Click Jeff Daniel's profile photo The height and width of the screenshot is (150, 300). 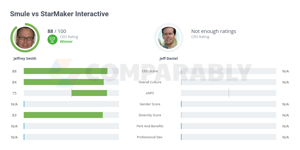tap(169, 38)
